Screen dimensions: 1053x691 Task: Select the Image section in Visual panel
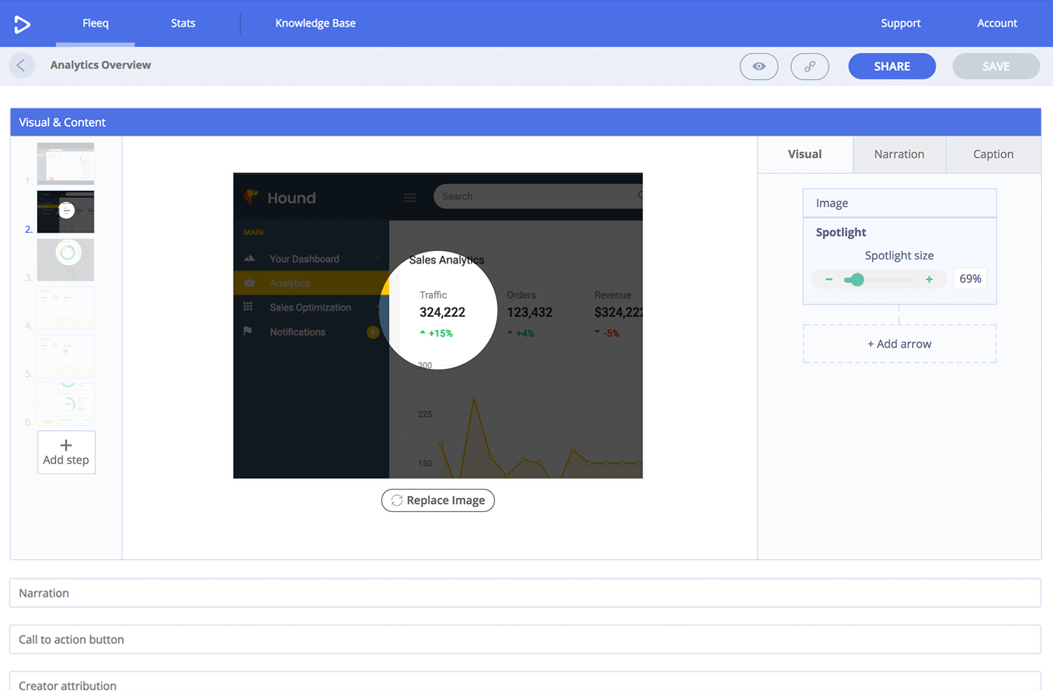pos(900,203)
